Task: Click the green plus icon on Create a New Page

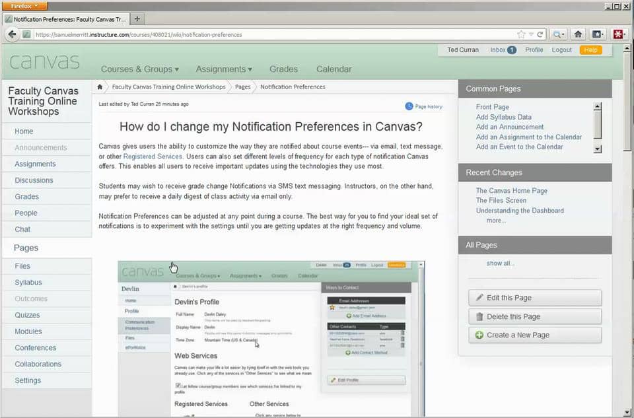Action: [x=479, y=335]
